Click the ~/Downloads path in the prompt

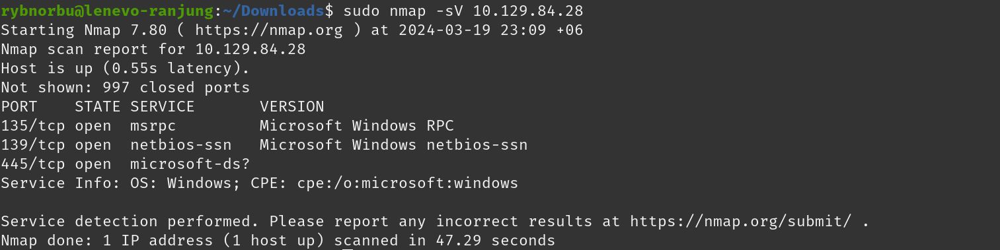[x=272, y=11]
